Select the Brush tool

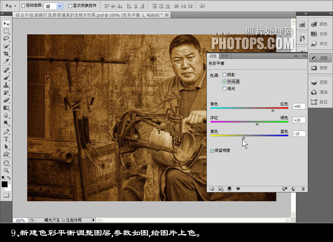point(7,77)
